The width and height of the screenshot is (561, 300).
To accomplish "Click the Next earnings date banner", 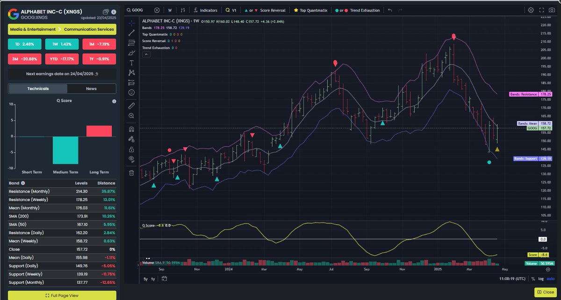I will [x=62, y=74].
